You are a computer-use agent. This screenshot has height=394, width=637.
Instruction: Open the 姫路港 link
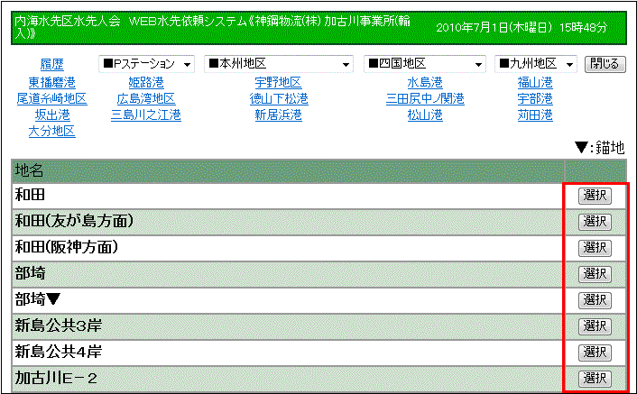pos(146,82)
